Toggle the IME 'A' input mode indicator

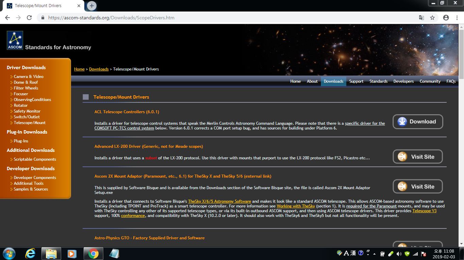point(346,253)
